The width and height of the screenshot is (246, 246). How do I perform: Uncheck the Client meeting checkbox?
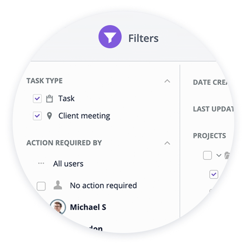(37, 116)
